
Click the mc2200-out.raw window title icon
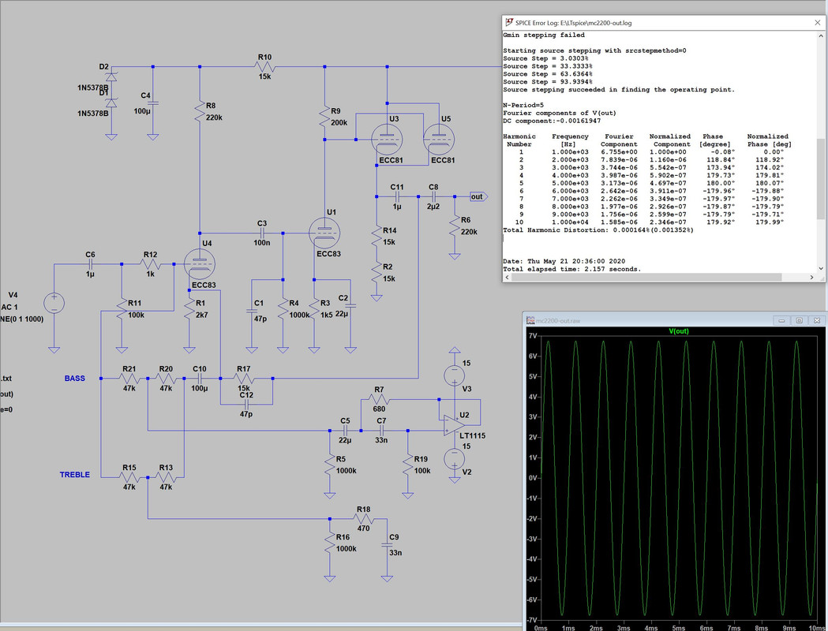pyautogui.click(x=530, y=320)
